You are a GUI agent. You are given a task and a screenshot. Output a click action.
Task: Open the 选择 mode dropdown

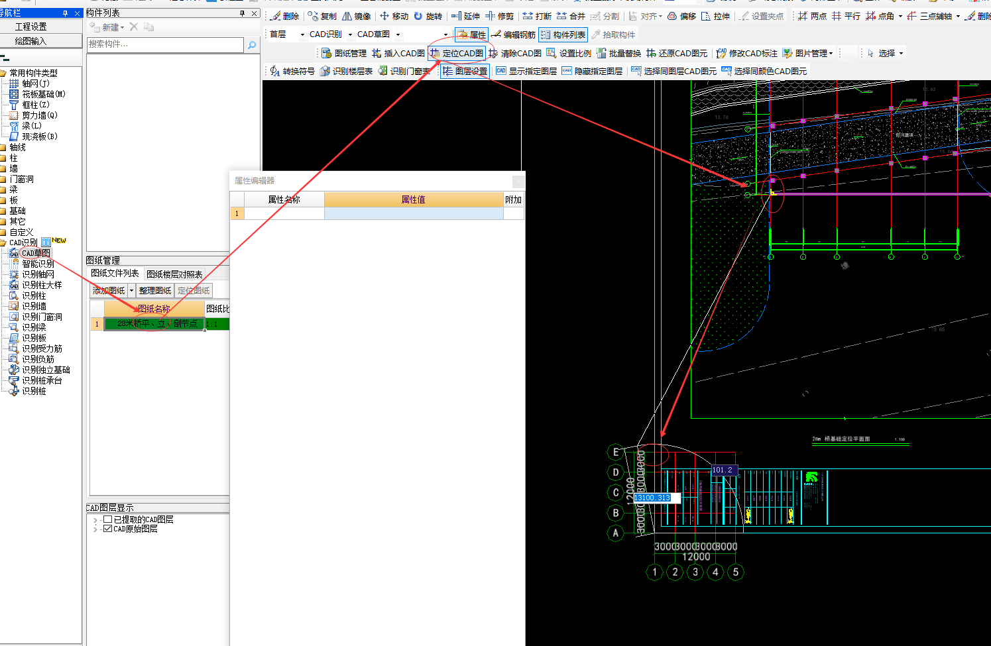pyautogui.click(x=901, y=53)
